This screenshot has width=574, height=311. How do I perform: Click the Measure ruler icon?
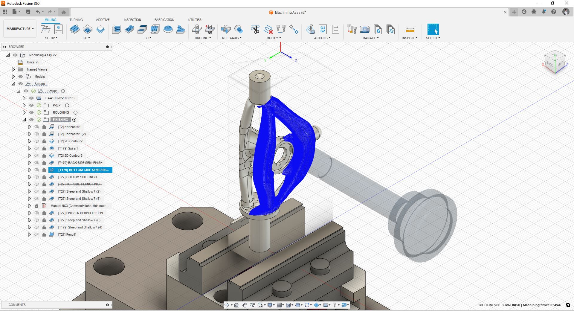pyautogui.click(x=410, y=29)
